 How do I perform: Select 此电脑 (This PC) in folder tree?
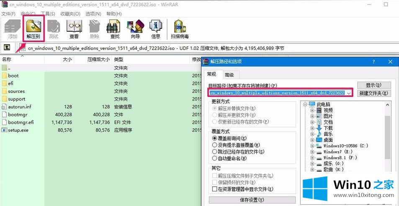[323, 104]
